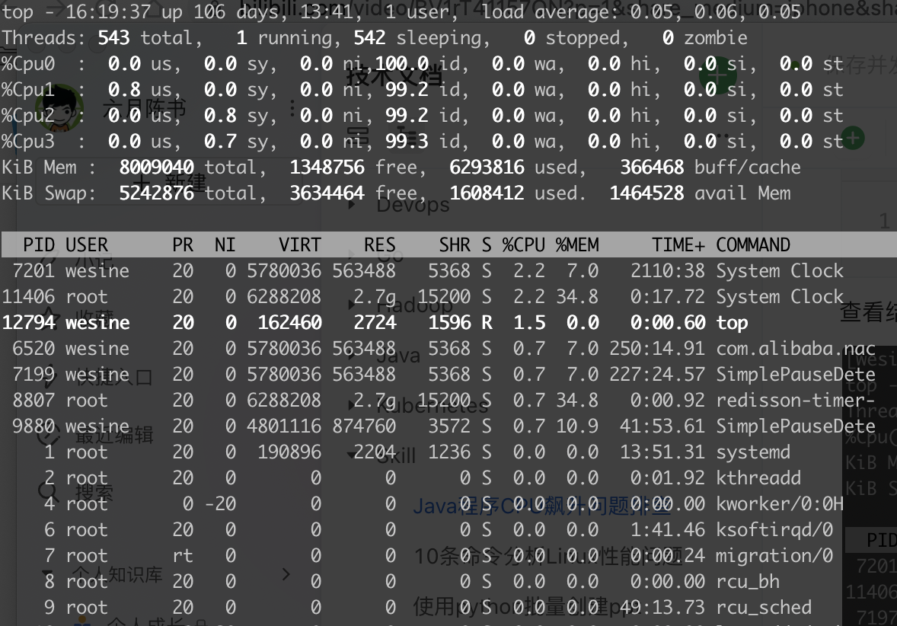Screen dimensions: 897x626
Task: Click the RES column header
Action: pos(379,245)
